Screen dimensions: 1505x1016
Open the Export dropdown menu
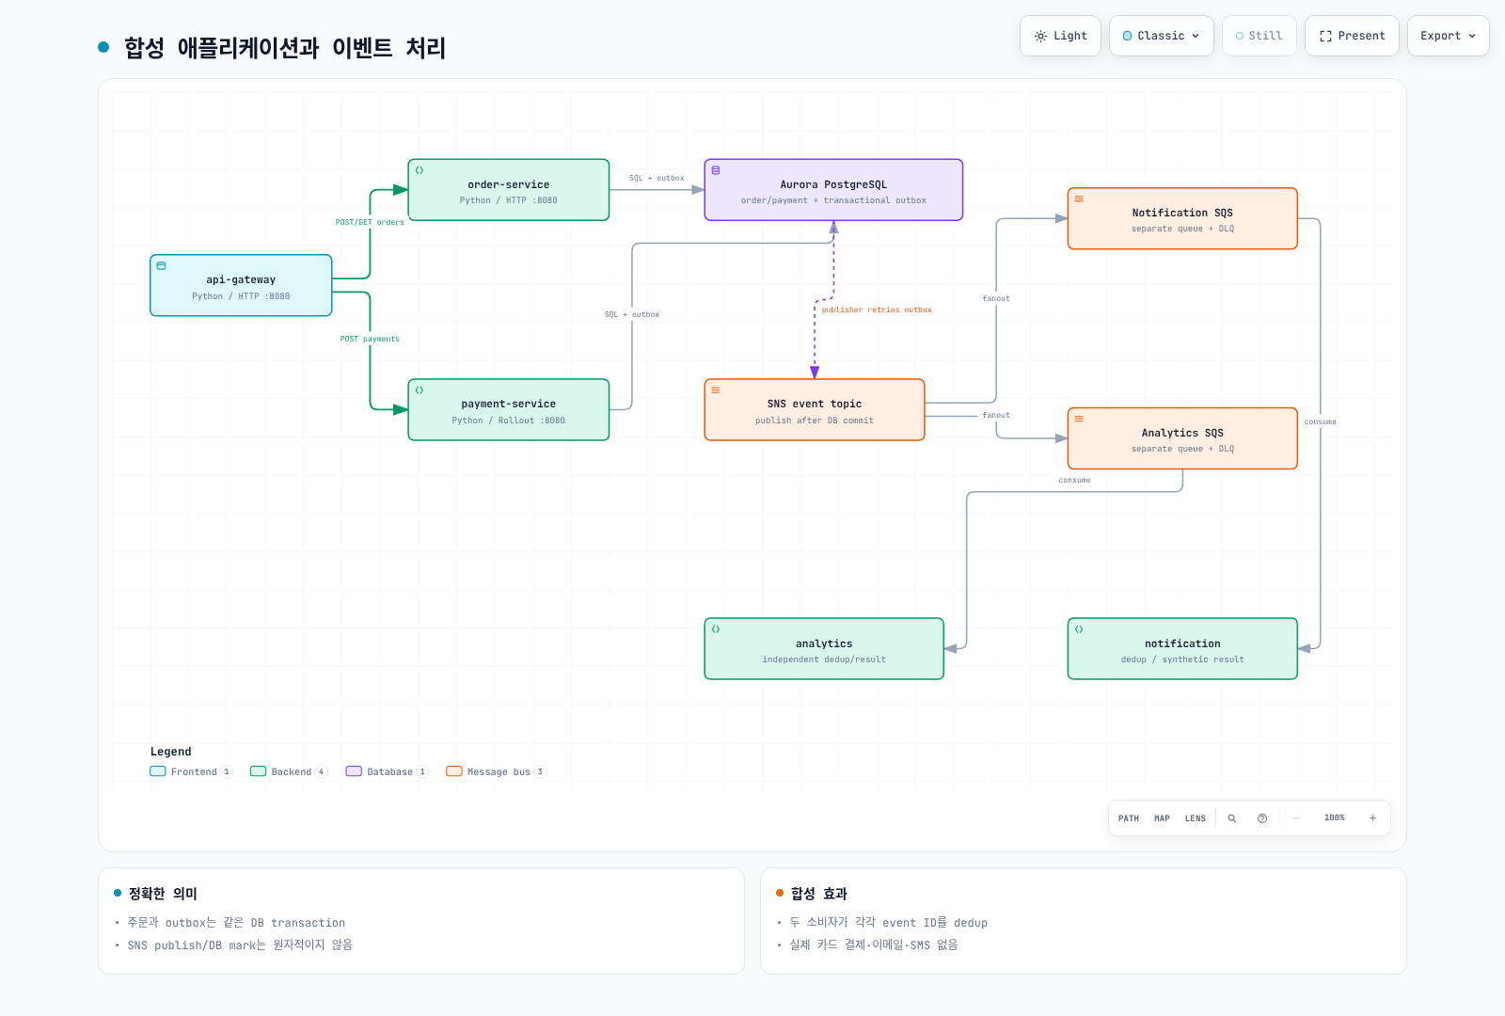click(1448, 36)
